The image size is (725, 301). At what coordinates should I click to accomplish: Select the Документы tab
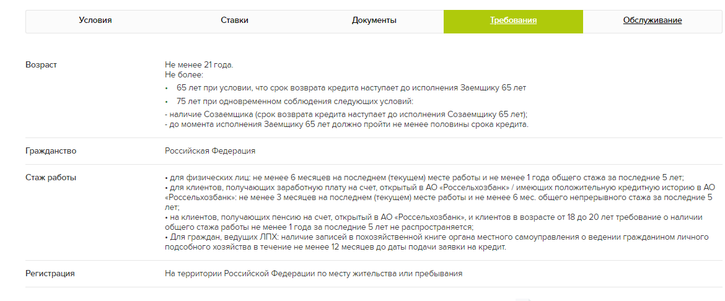point(374,20)
